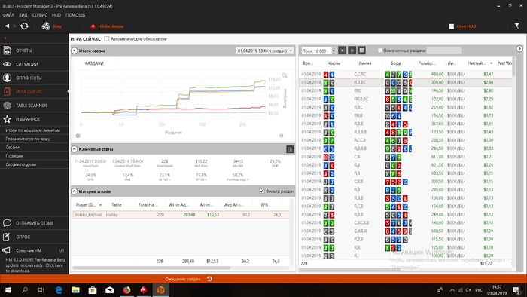Click the PokerStars icon beside Hikiko_kappa
This screenshot has width=527, height=297.
point(93,26)
